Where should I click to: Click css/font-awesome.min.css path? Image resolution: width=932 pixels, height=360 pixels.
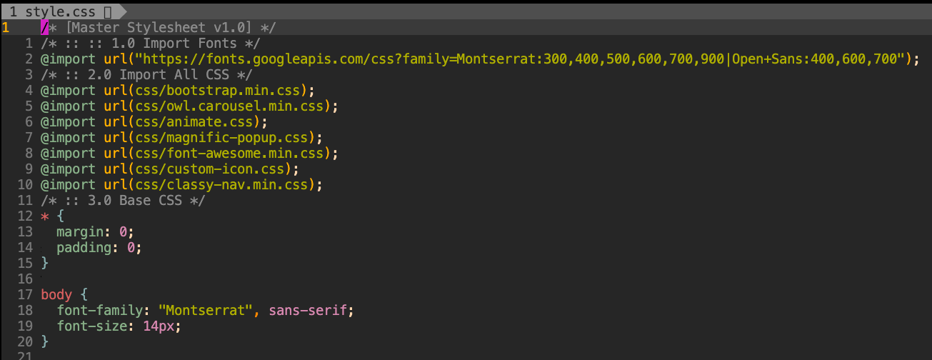click(229, 153)
